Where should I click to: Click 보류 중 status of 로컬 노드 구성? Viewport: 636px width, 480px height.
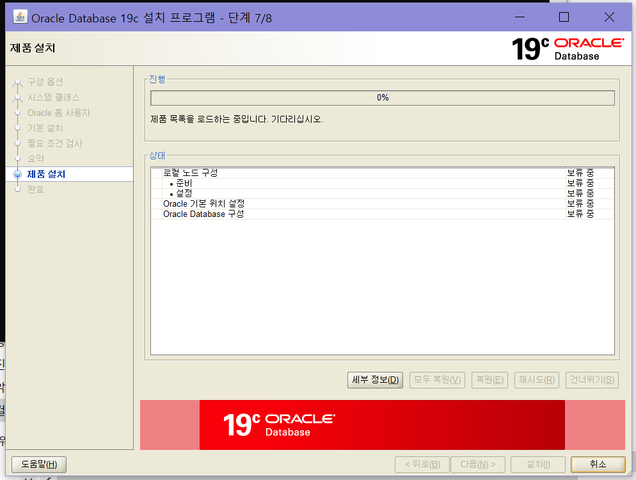coord(580,173)
